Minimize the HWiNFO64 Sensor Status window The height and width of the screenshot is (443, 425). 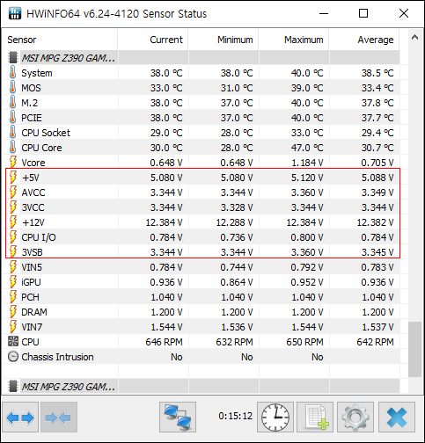324,13
